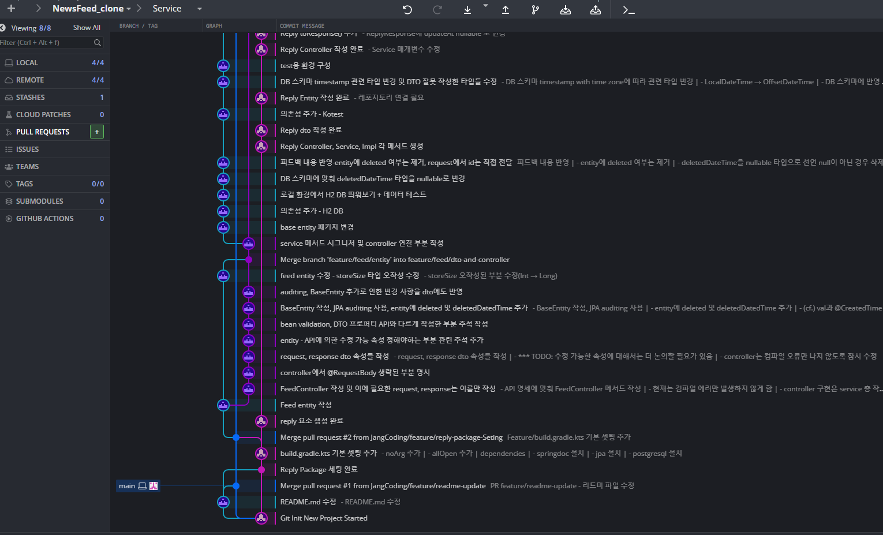Expand the STASHES section

click(55, 98)
